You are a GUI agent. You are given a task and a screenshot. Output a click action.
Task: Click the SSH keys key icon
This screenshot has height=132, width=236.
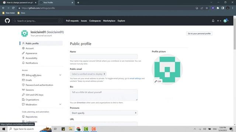(23, 95)
